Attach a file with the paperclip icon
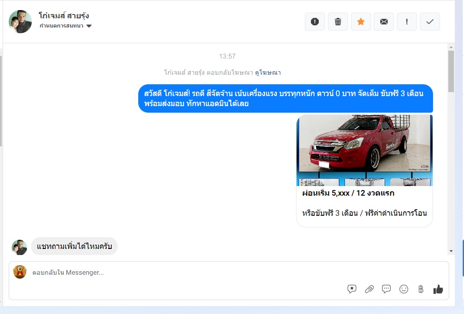The image size is (464, 314). (369, 289)
